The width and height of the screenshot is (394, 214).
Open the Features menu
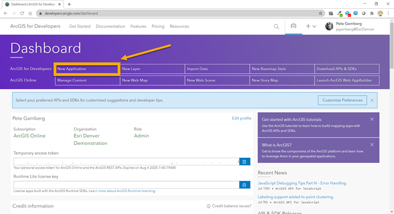coord(138,26)
